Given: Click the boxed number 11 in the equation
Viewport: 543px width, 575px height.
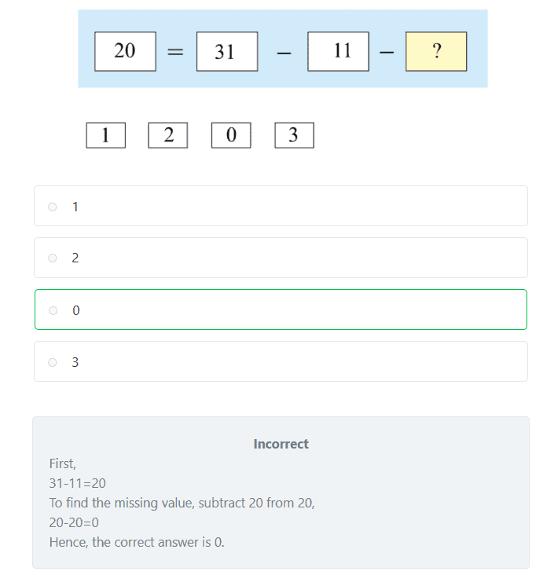Looking at the screenshot, I should pos(338,52).
